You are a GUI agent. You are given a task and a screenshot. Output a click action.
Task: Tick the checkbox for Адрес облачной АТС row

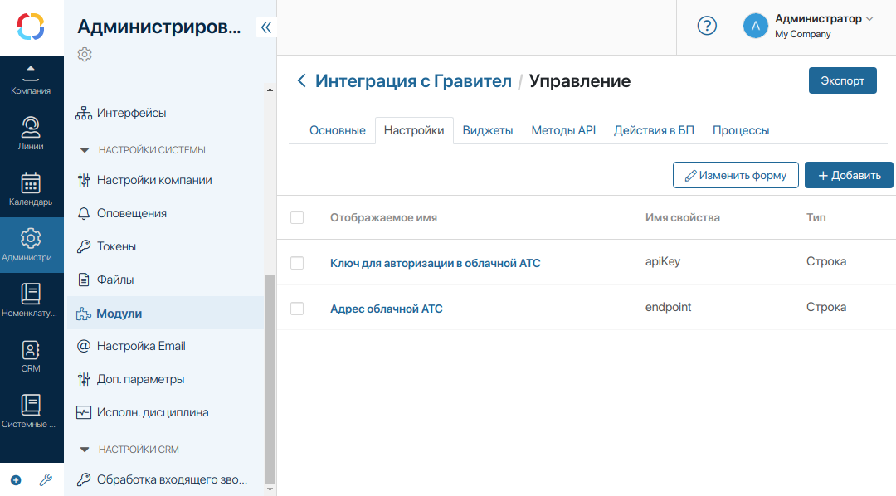(x=297, y=309)
